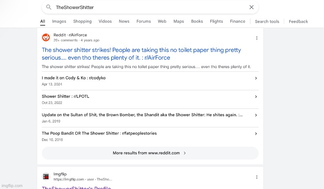324x189 pixels.
Task: Click 'Reddit · r/AirForce' source label
Action: 70,35
